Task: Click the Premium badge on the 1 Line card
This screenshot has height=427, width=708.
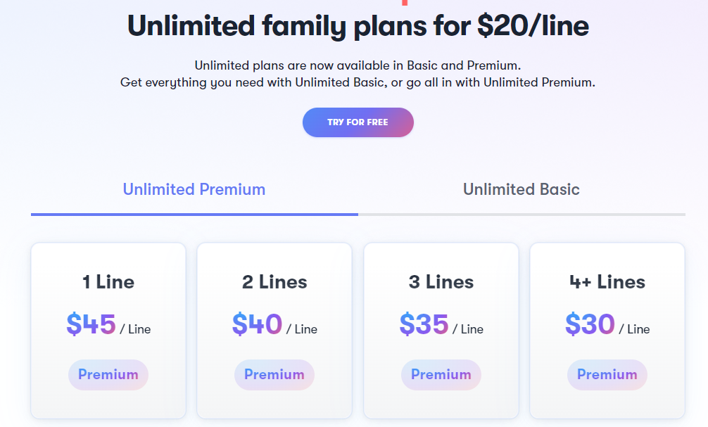Action: [x=108, y=375]
